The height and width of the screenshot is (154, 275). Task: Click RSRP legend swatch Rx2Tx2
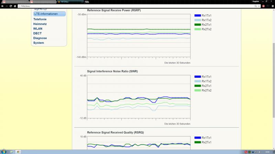[198, 29]
